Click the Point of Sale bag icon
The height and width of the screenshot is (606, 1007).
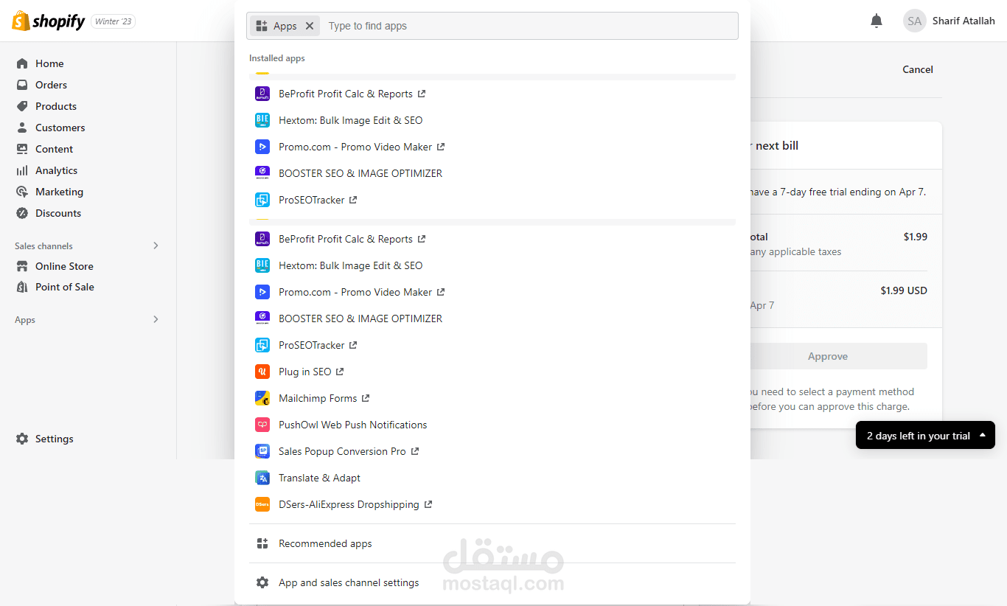coord(22,287)
